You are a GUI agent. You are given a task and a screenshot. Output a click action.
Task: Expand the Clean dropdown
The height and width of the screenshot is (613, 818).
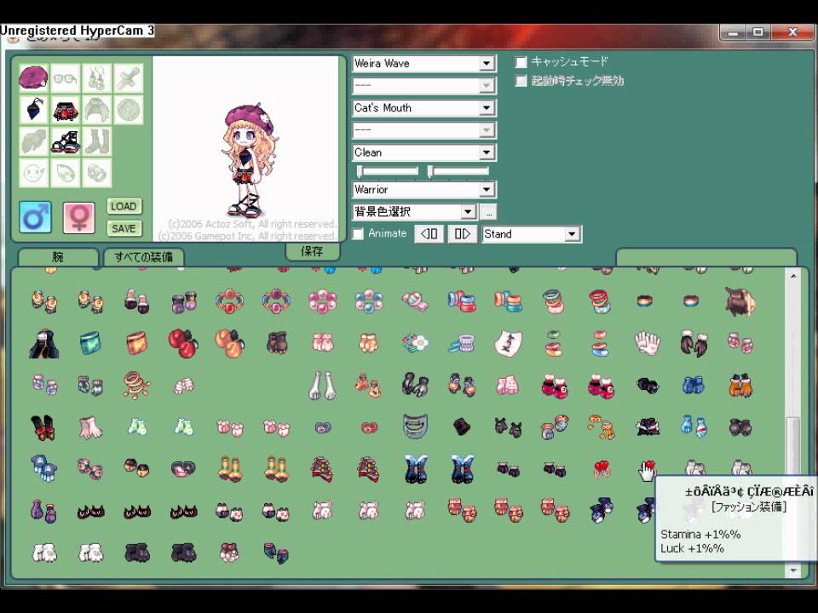pos(487,152)
